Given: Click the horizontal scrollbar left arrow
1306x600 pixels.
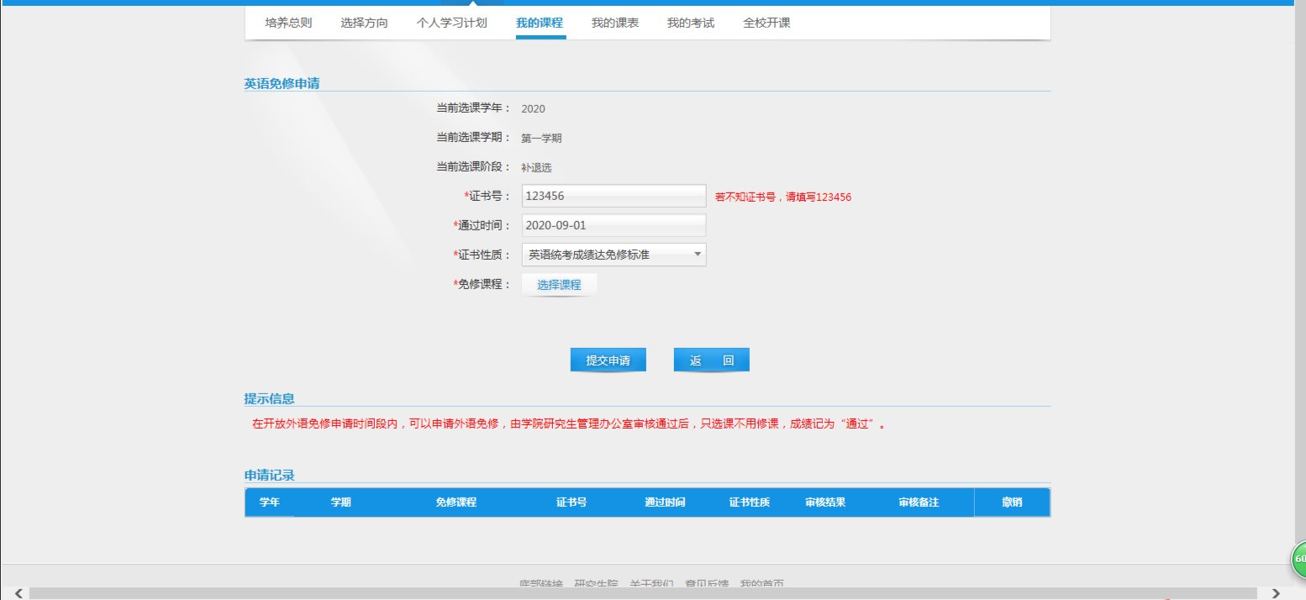Looking at the screenshot, I should (x=18, y=593).
